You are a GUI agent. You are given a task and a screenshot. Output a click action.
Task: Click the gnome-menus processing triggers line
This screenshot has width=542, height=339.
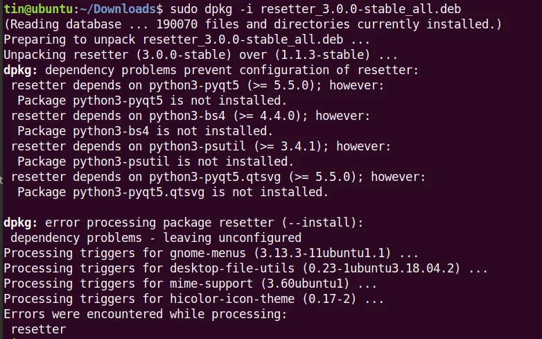pyautogui.click(x=211, y=253)
